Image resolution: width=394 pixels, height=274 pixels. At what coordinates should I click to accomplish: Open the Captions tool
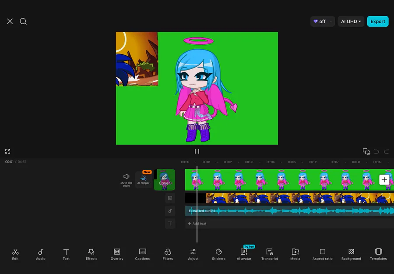(142, 254)
